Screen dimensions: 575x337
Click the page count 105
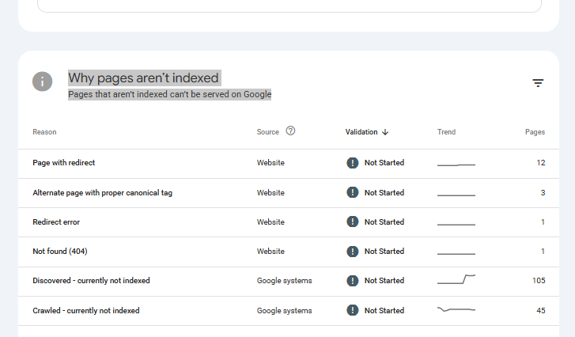tap(539, 281)
